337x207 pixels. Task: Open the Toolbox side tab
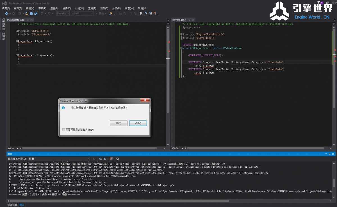point(3,36)
